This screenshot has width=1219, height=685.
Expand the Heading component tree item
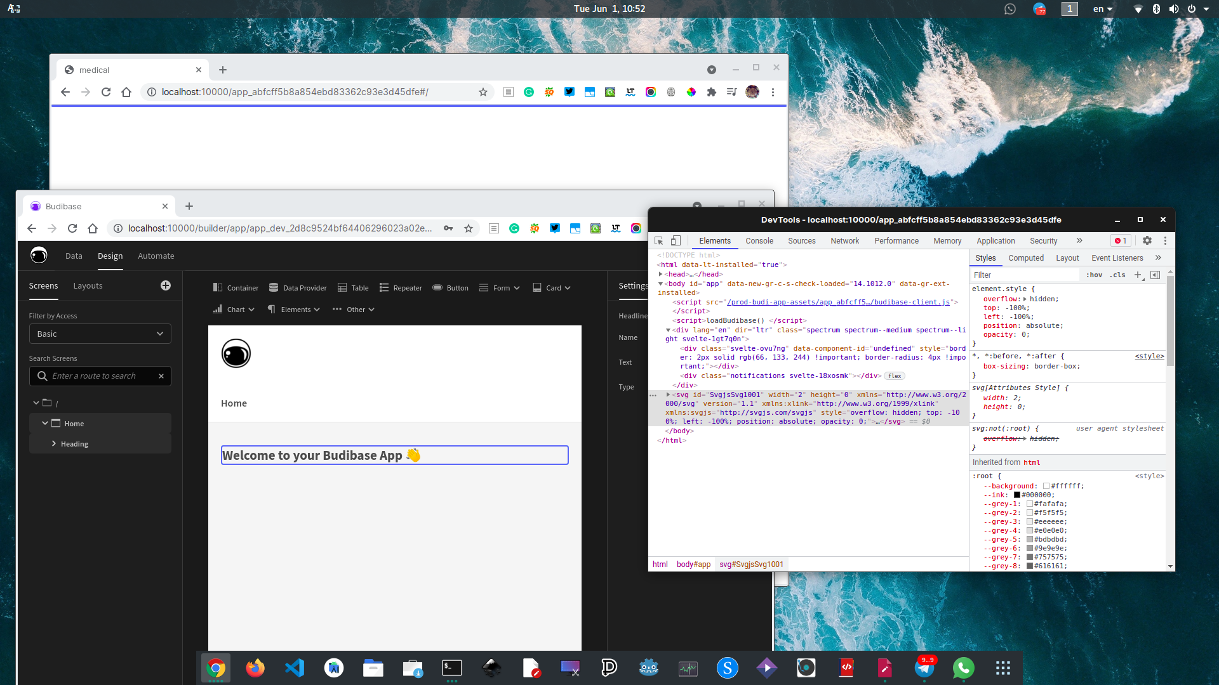[54, 443]
